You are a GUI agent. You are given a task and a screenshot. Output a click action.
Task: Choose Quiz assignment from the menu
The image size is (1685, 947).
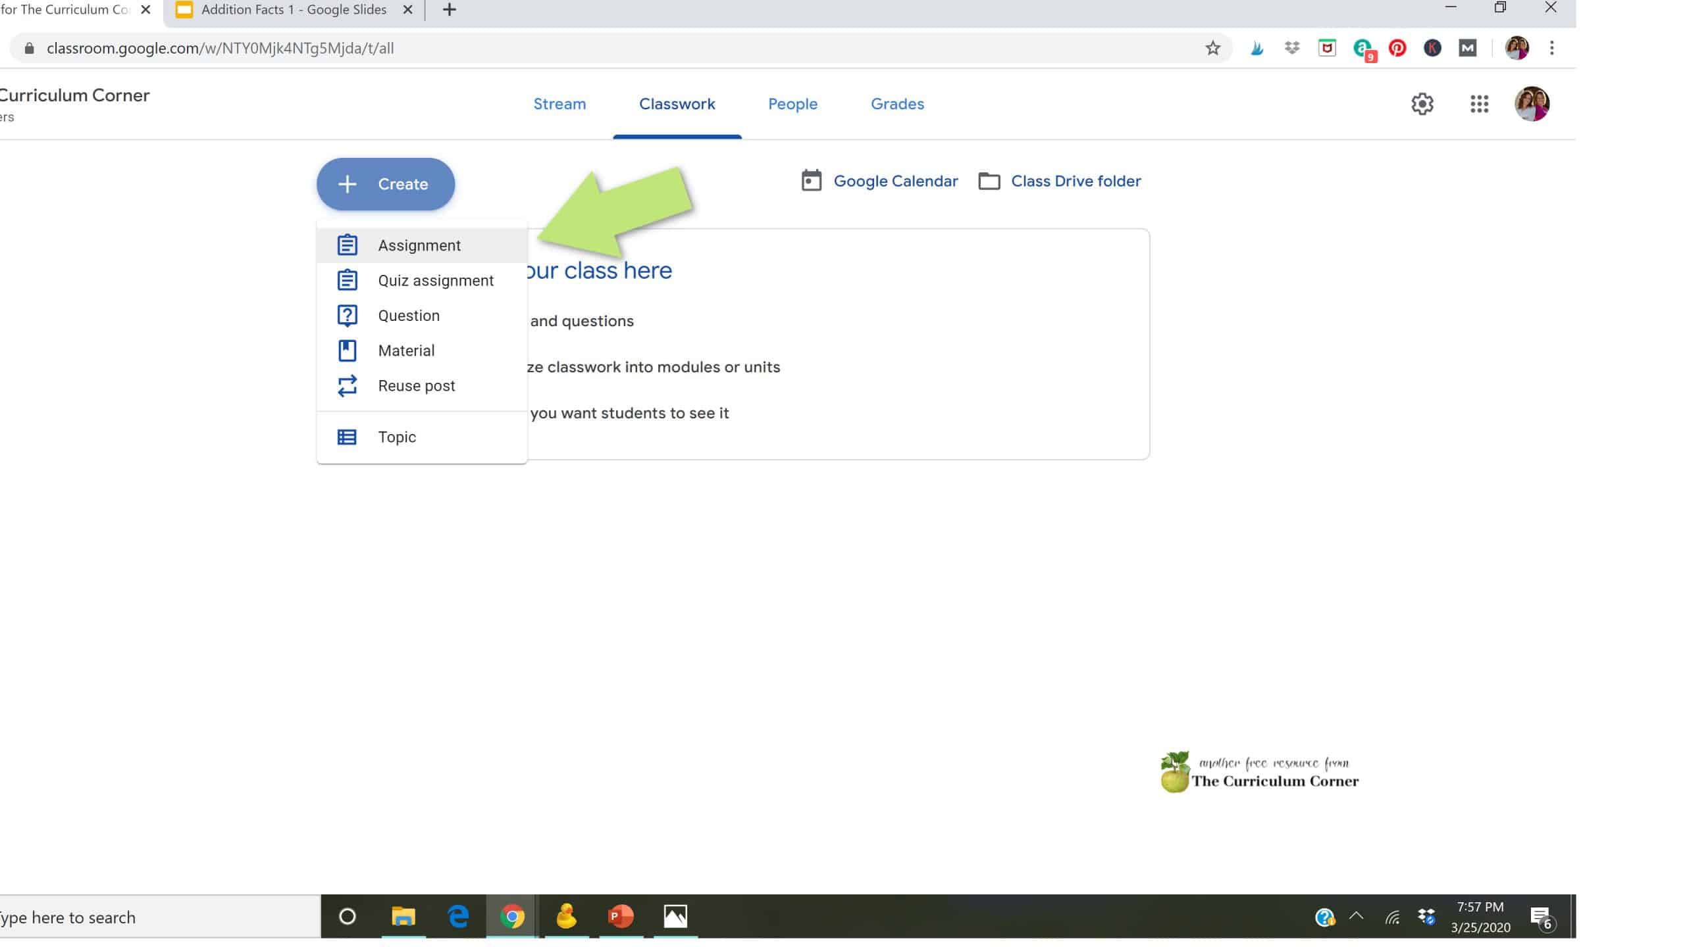coord(435,281)
